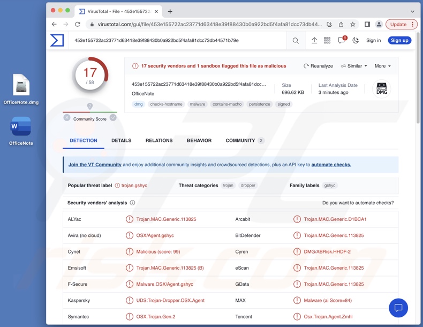The width and height of the screenshot is (423, 327).
Task: Reload the page
Action: click(x=78, y=24)
